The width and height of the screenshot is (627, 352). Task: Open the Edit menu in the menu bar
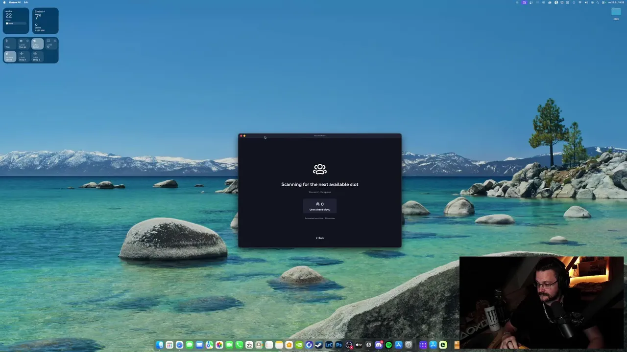tap(26, 2)
